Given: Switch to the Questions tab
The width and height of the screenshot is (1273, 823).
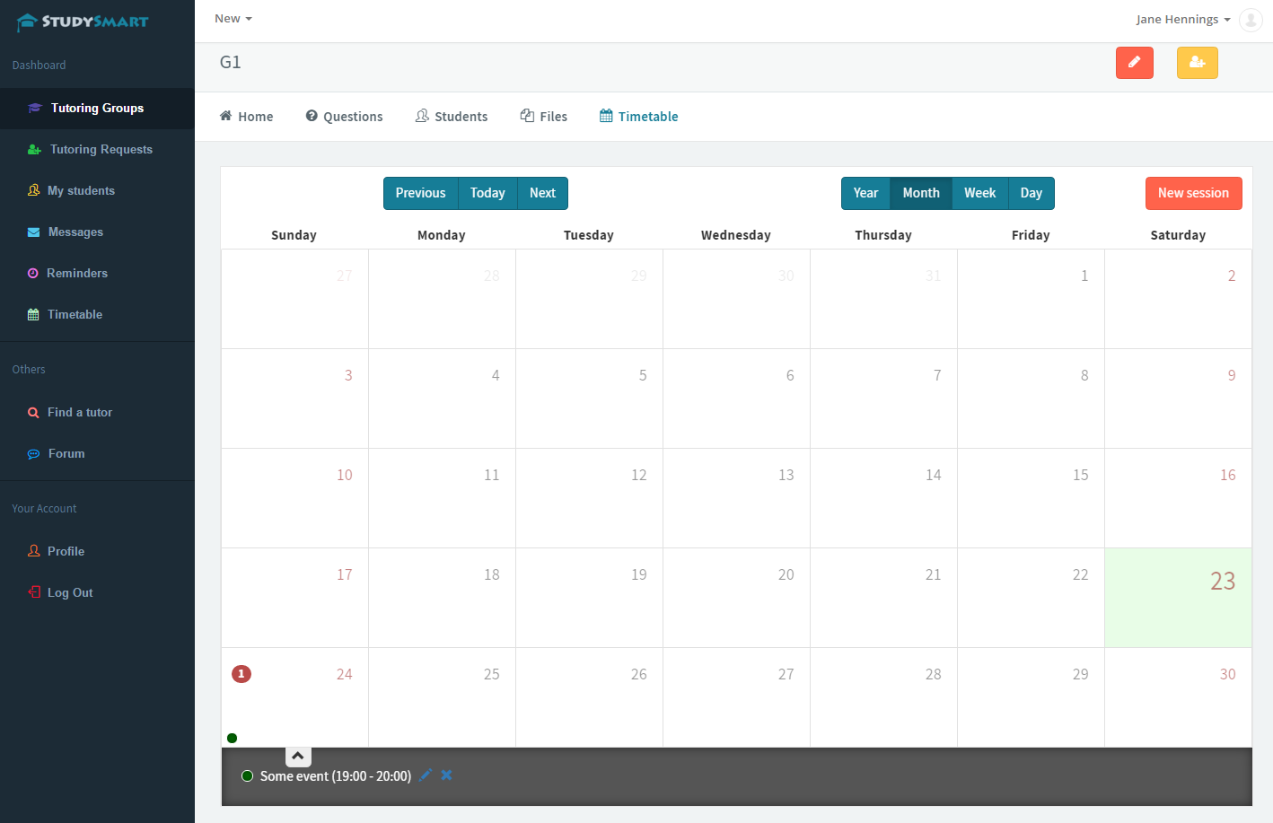Looking at the screenshot, I should [x=344, y=116].
